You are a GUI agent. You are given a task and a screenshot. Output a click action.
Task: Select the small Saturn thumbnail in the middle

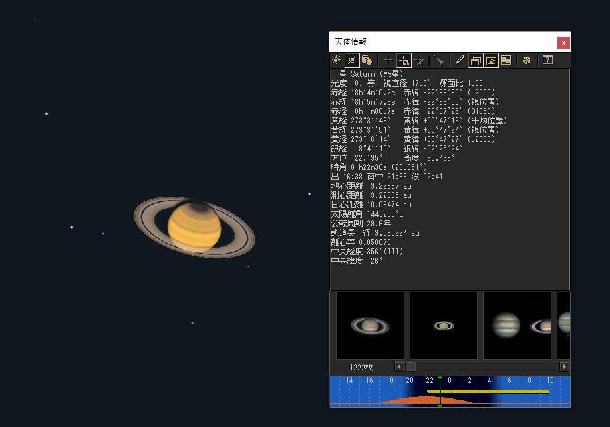coord(444,326)
